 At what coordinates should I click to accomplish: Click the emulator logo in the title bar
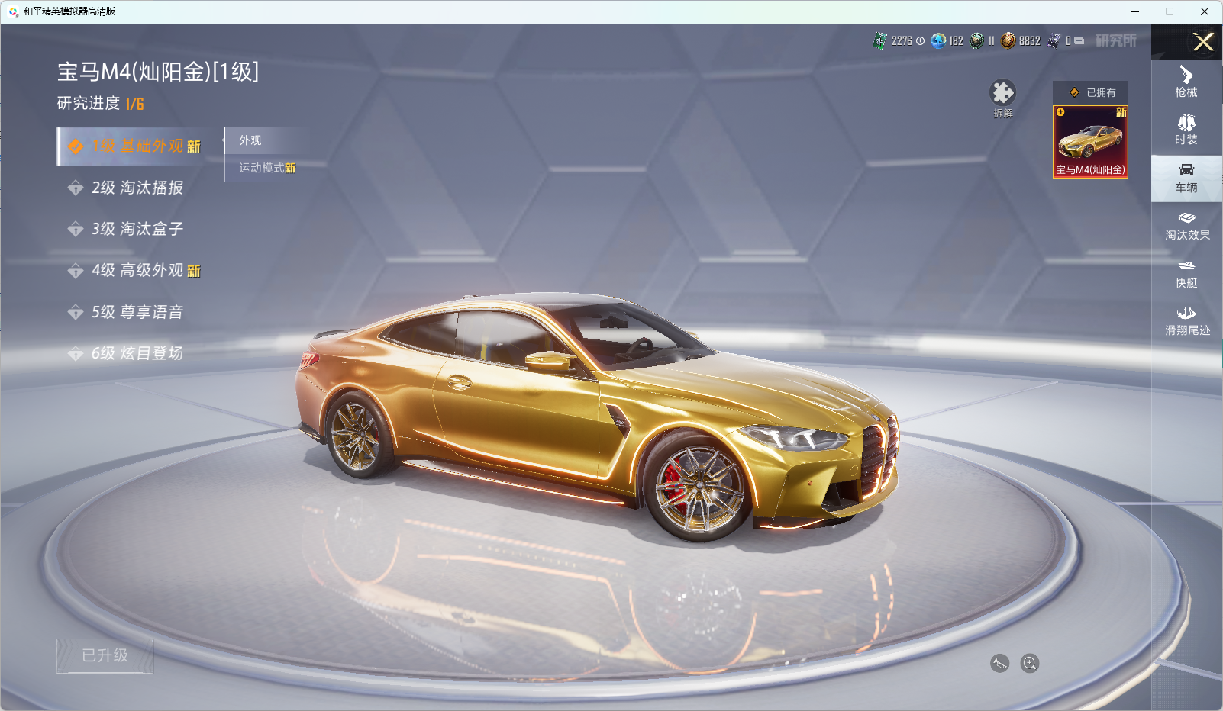(x=13, y=11)
